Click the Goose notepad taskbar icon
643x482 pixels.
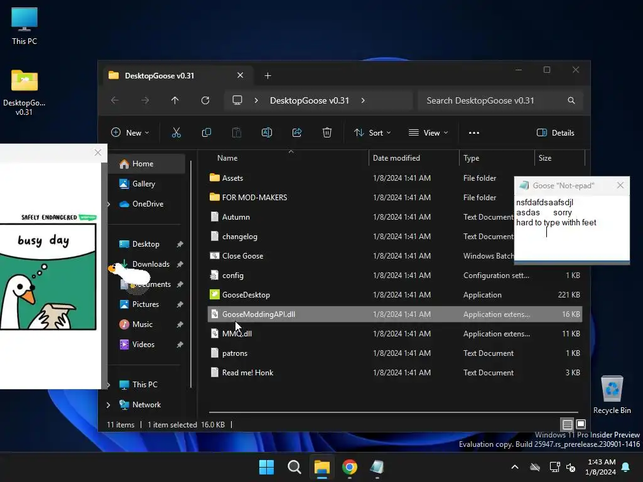coord(377,467)
